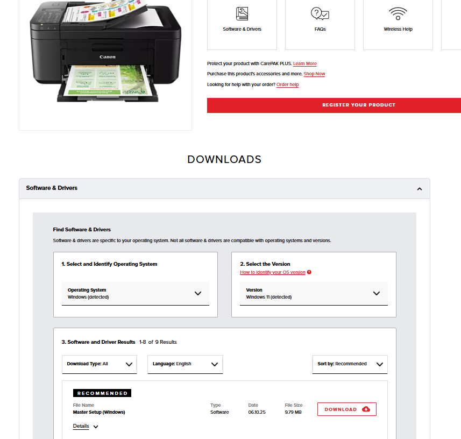Click the Order help link
The image size is (461, 439).
pyautogui.click(x=287, y=84)
